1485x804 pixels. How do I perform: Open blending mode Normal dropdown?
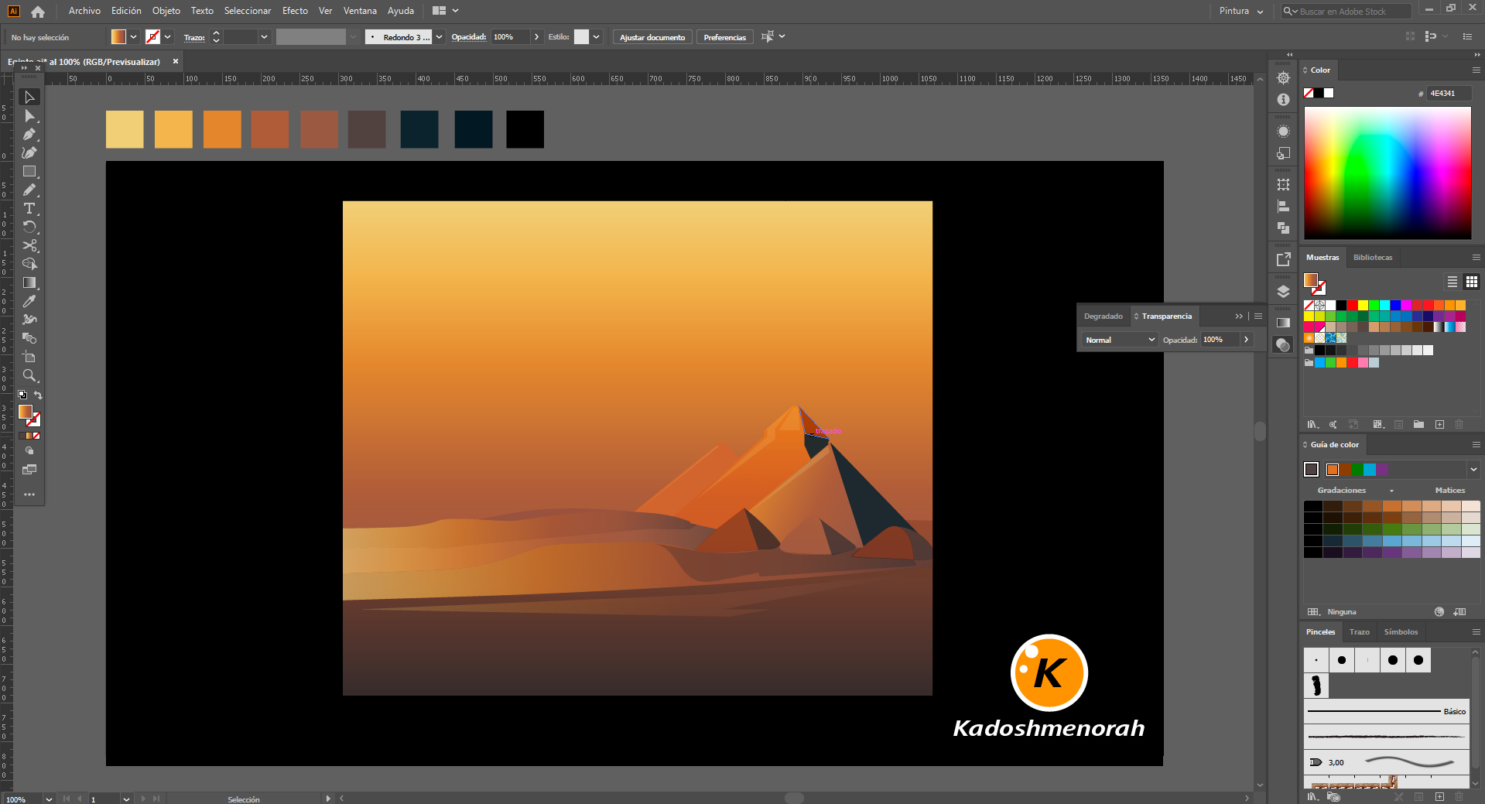pyautogui.click(x=1120, y=340)
